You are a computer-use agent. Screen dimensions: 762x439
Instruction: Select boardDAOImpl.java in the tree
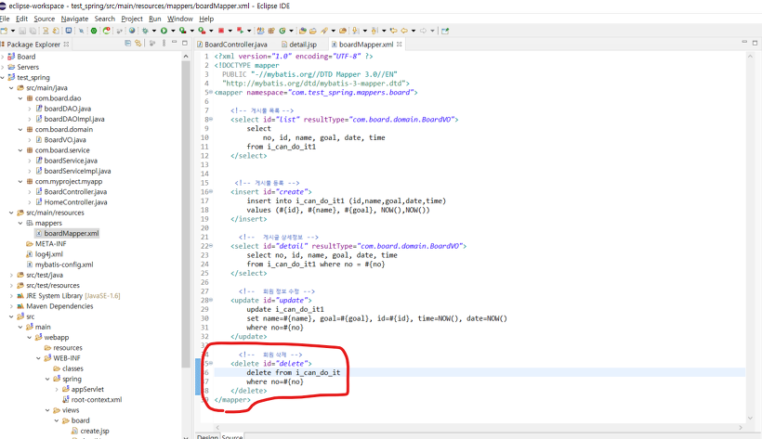pos(73,119)
